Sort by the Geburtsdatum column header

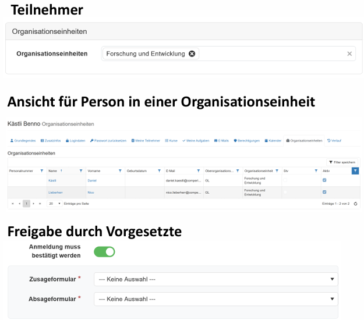[x=137, y=171]
